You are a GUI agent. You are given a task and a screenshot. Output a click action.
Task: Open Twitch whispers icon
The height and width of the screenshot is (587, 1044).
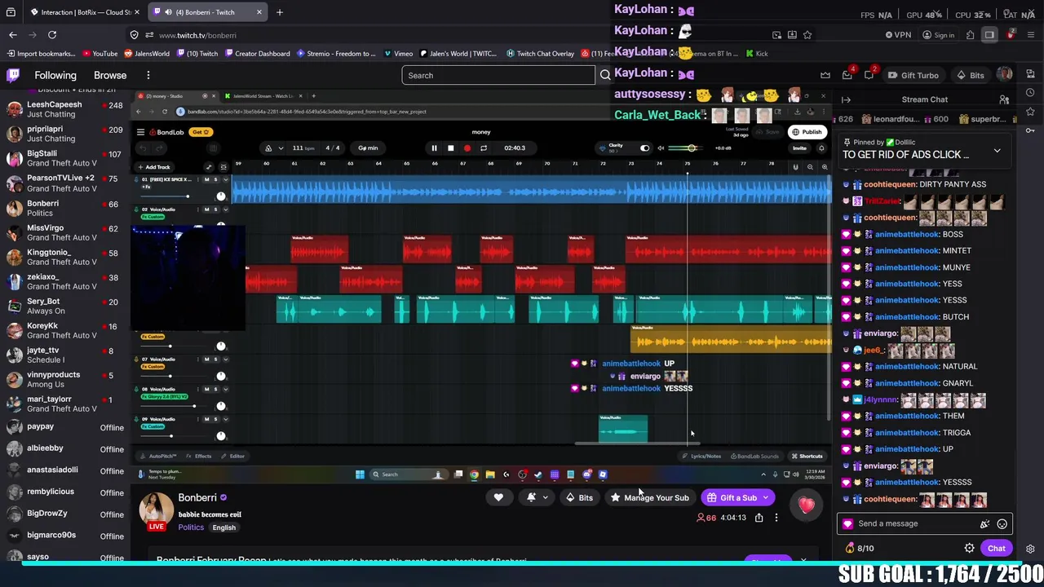tap(869, 75)
